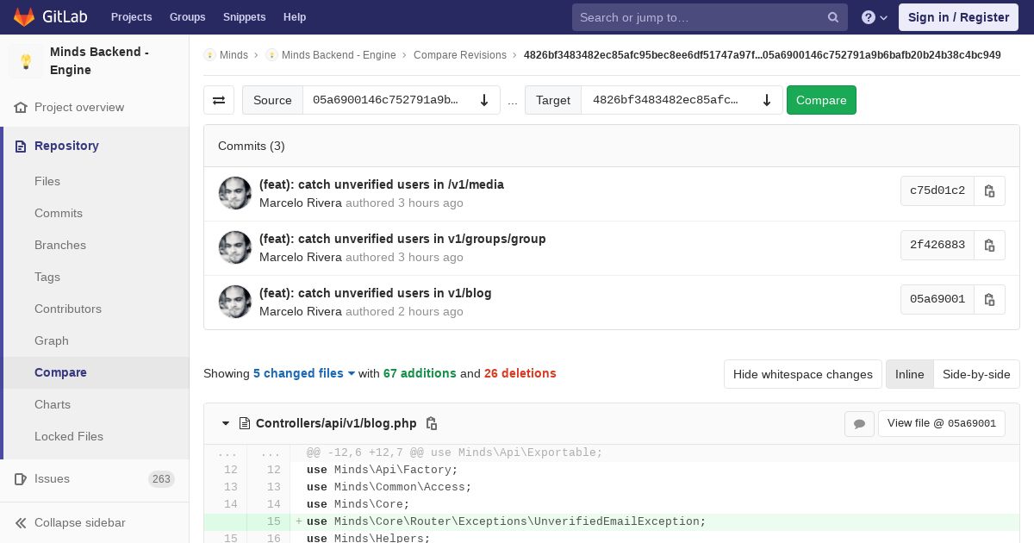Viewport: 1034px width, 543px height.
Task: Open the help question mark menu
Action: pyautogui.click(x=875, y=17)
